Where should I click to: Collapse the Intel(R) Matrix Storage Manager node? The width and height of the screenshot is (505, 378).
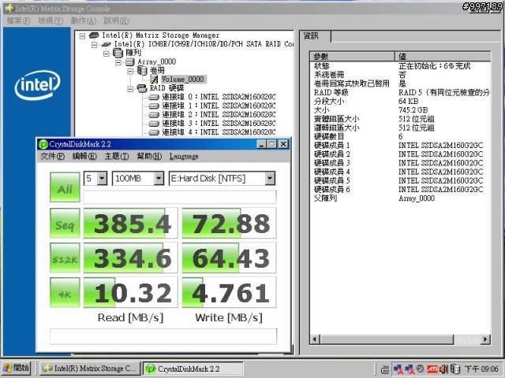[x=82, y=35]
